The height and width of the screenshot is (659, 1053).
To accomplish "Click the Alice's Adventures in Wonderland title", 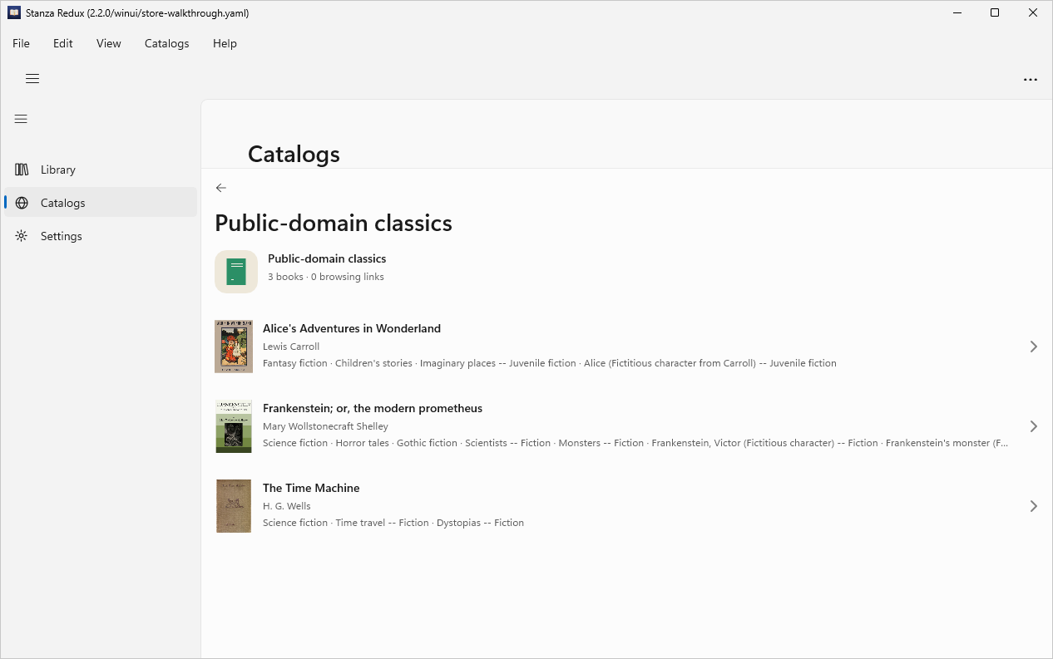I will coord(352,328).
